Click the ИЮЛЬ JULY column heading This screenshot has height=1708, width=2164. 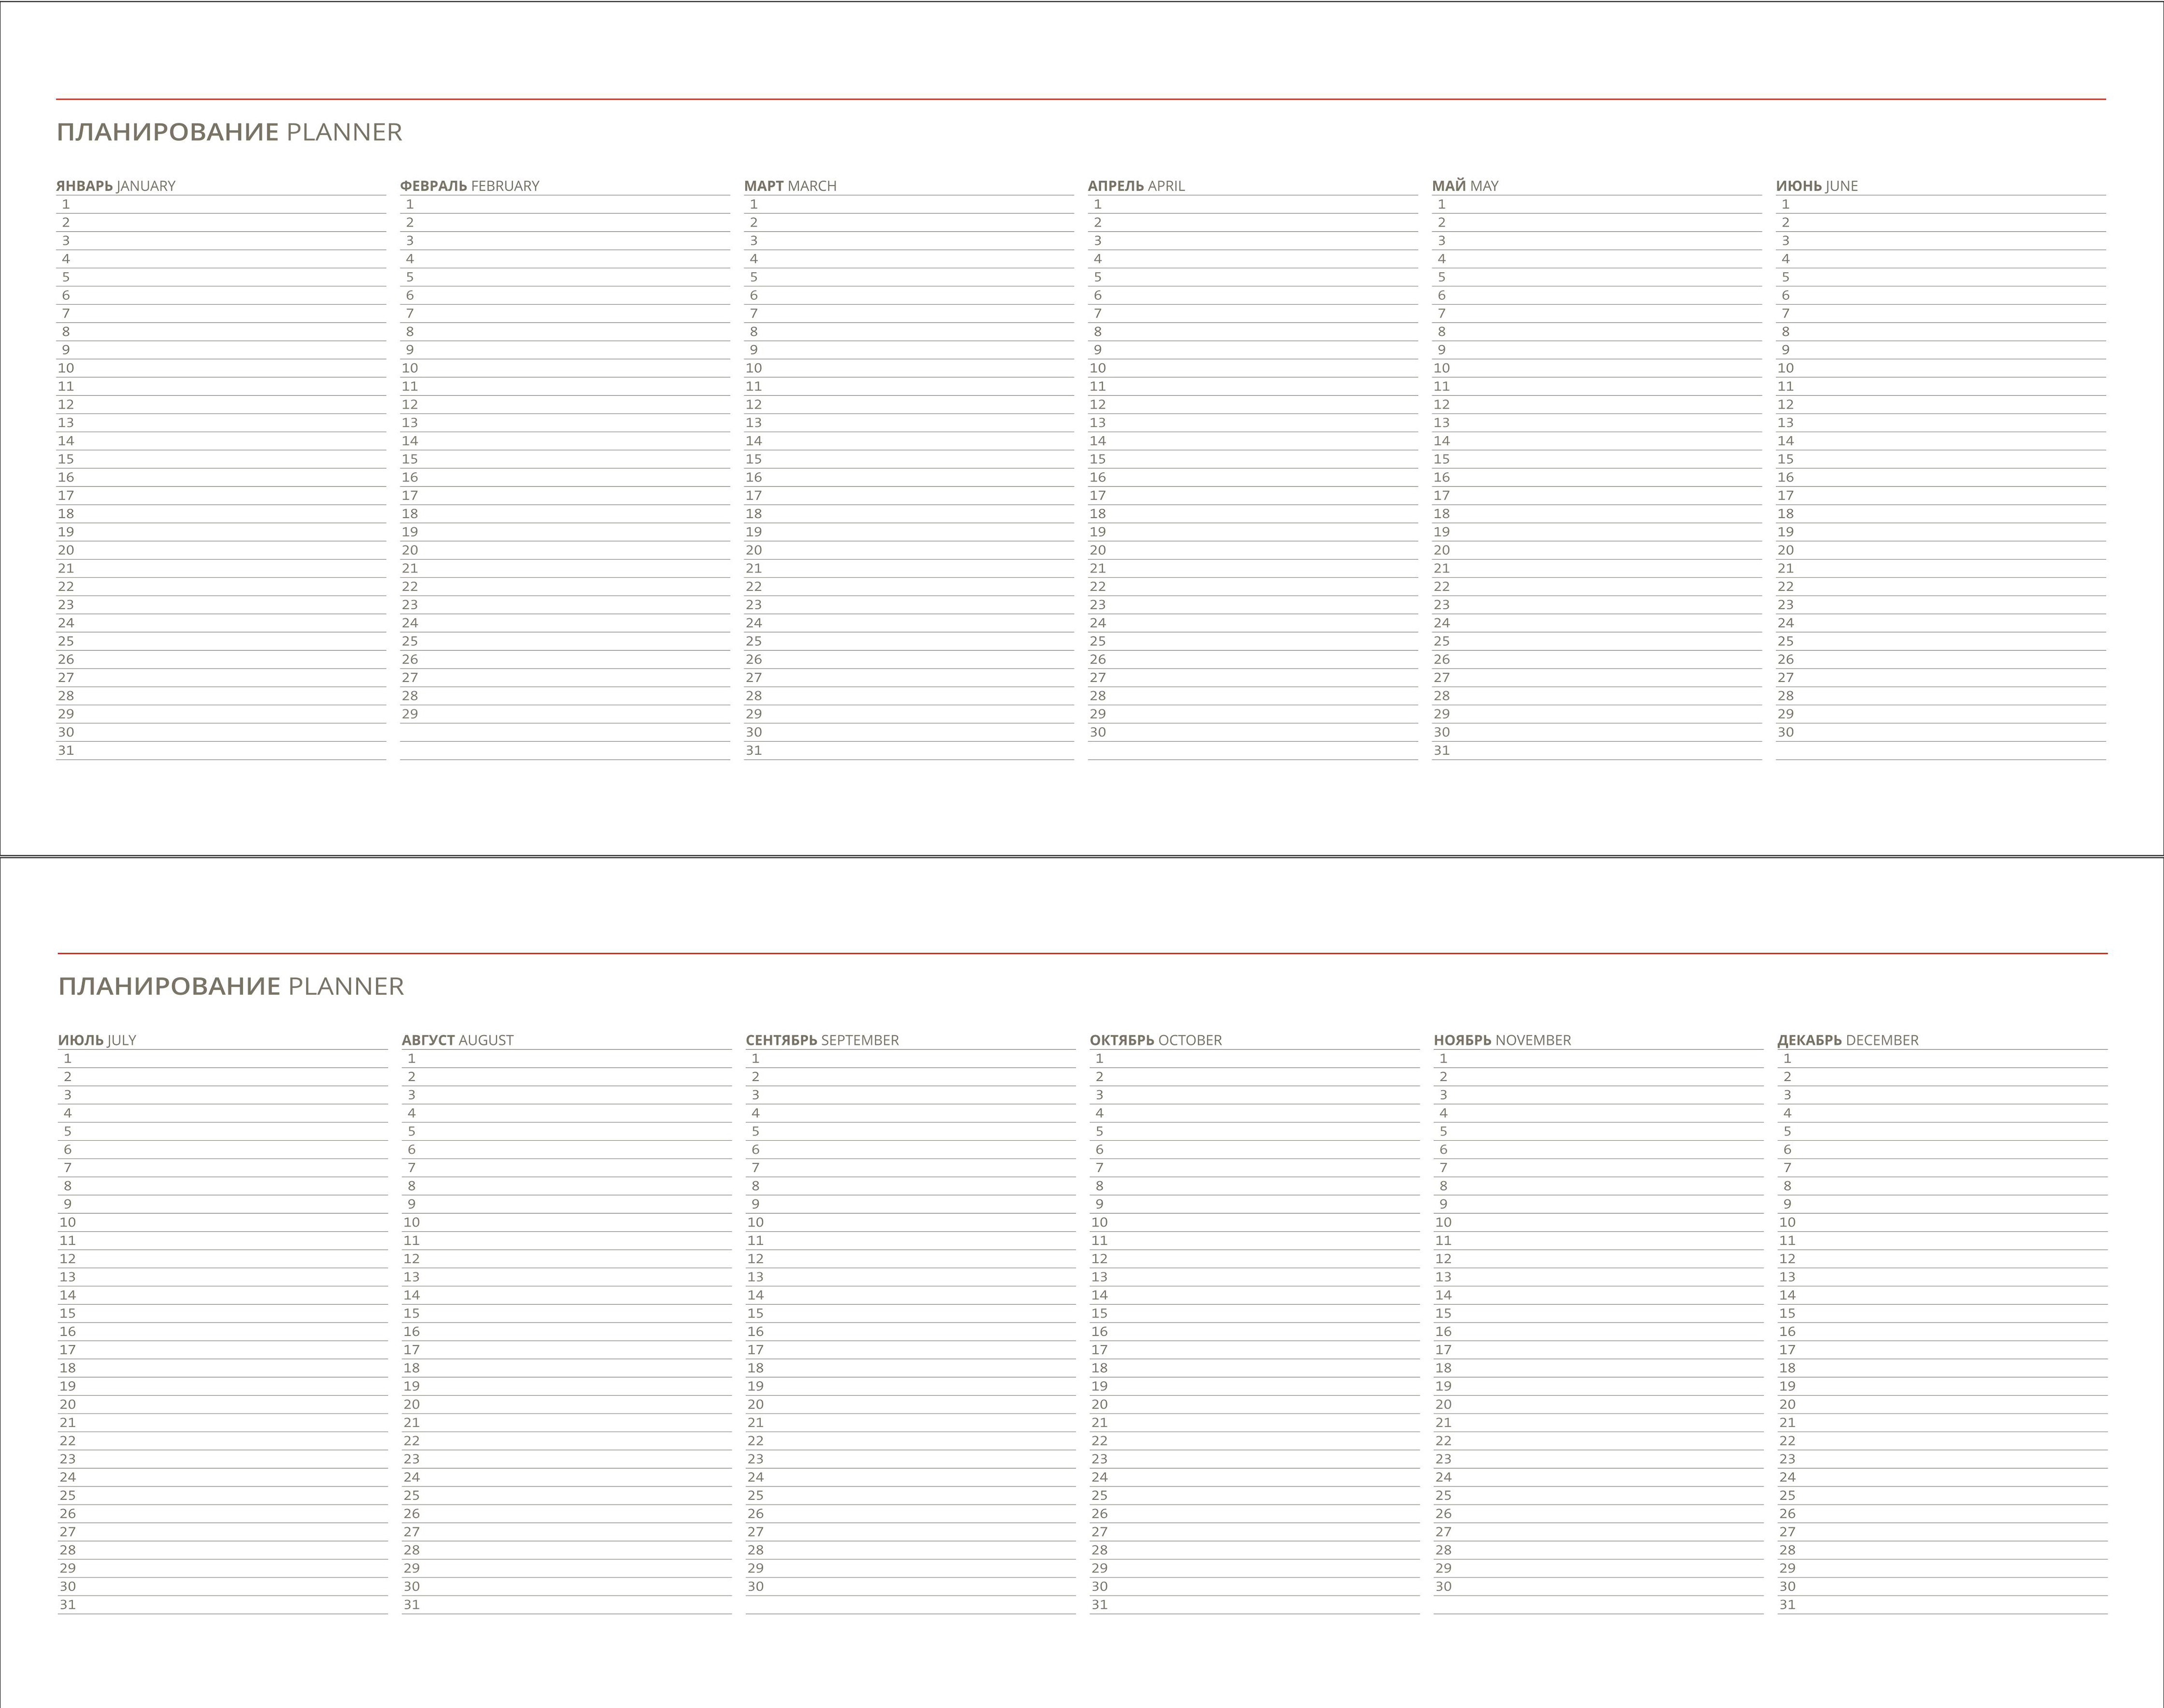tap(97, 1040)
